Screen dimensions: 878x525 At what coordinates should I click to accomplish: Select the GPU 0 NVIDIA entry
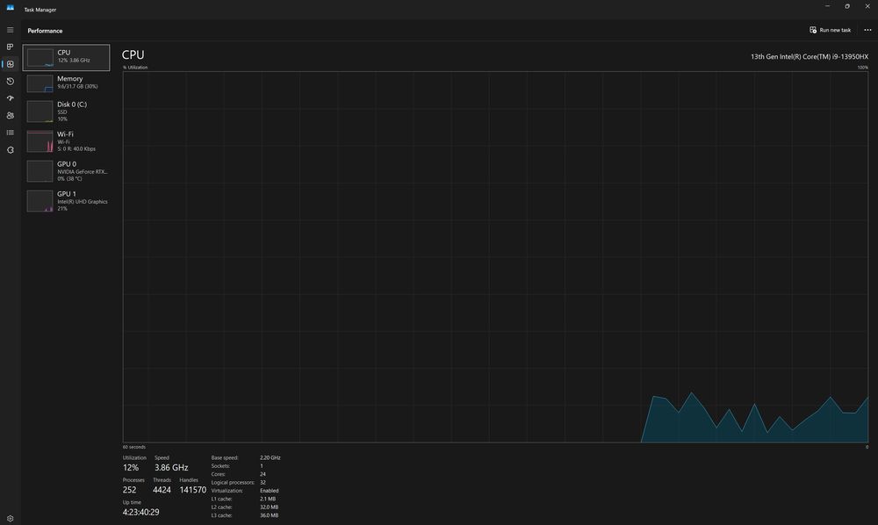[x=66, y=171]
